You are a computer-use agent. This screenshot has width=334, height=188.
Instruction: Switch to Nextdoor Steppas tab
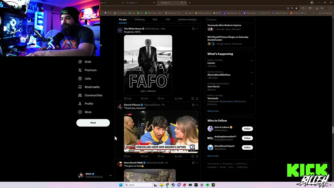[187, 20]
